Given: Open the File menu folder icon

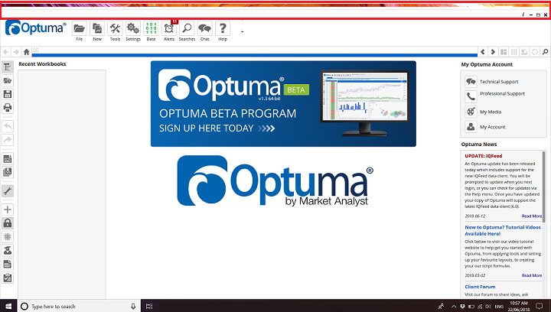Looking at the screenshot, I should (x=80, y=29).
